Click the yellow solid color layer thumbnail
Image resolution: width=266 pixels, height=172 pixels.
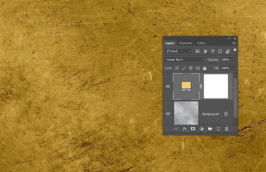coord(186,87)
